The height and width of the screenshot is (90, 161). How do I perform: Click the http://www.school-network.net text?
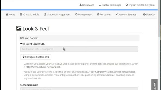click(x=43, y=67)
